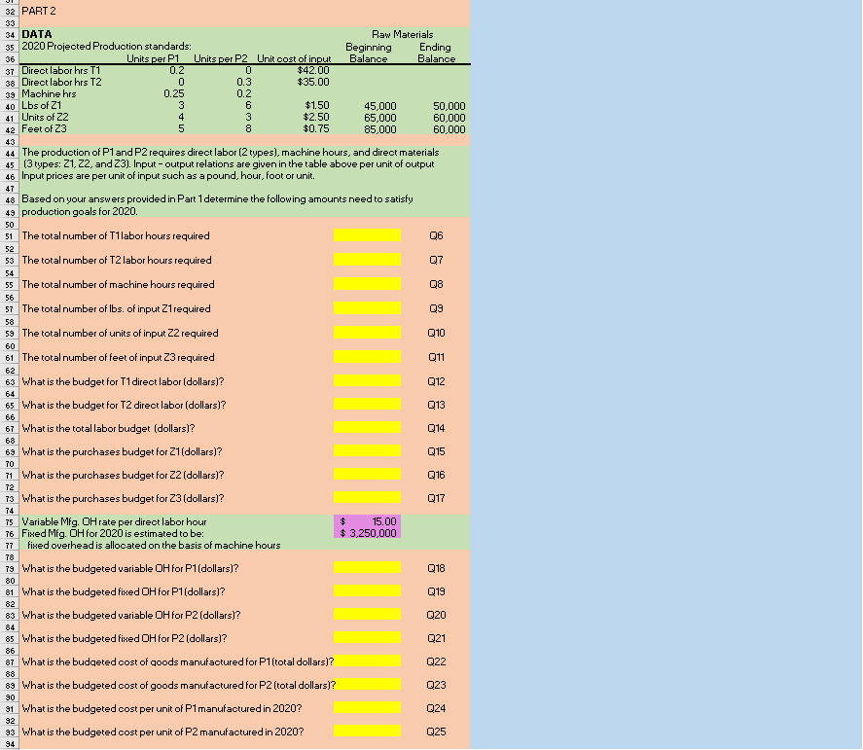The image size is (863, 750).
Task: Select the DATA label cell
Action: (35, 33)
